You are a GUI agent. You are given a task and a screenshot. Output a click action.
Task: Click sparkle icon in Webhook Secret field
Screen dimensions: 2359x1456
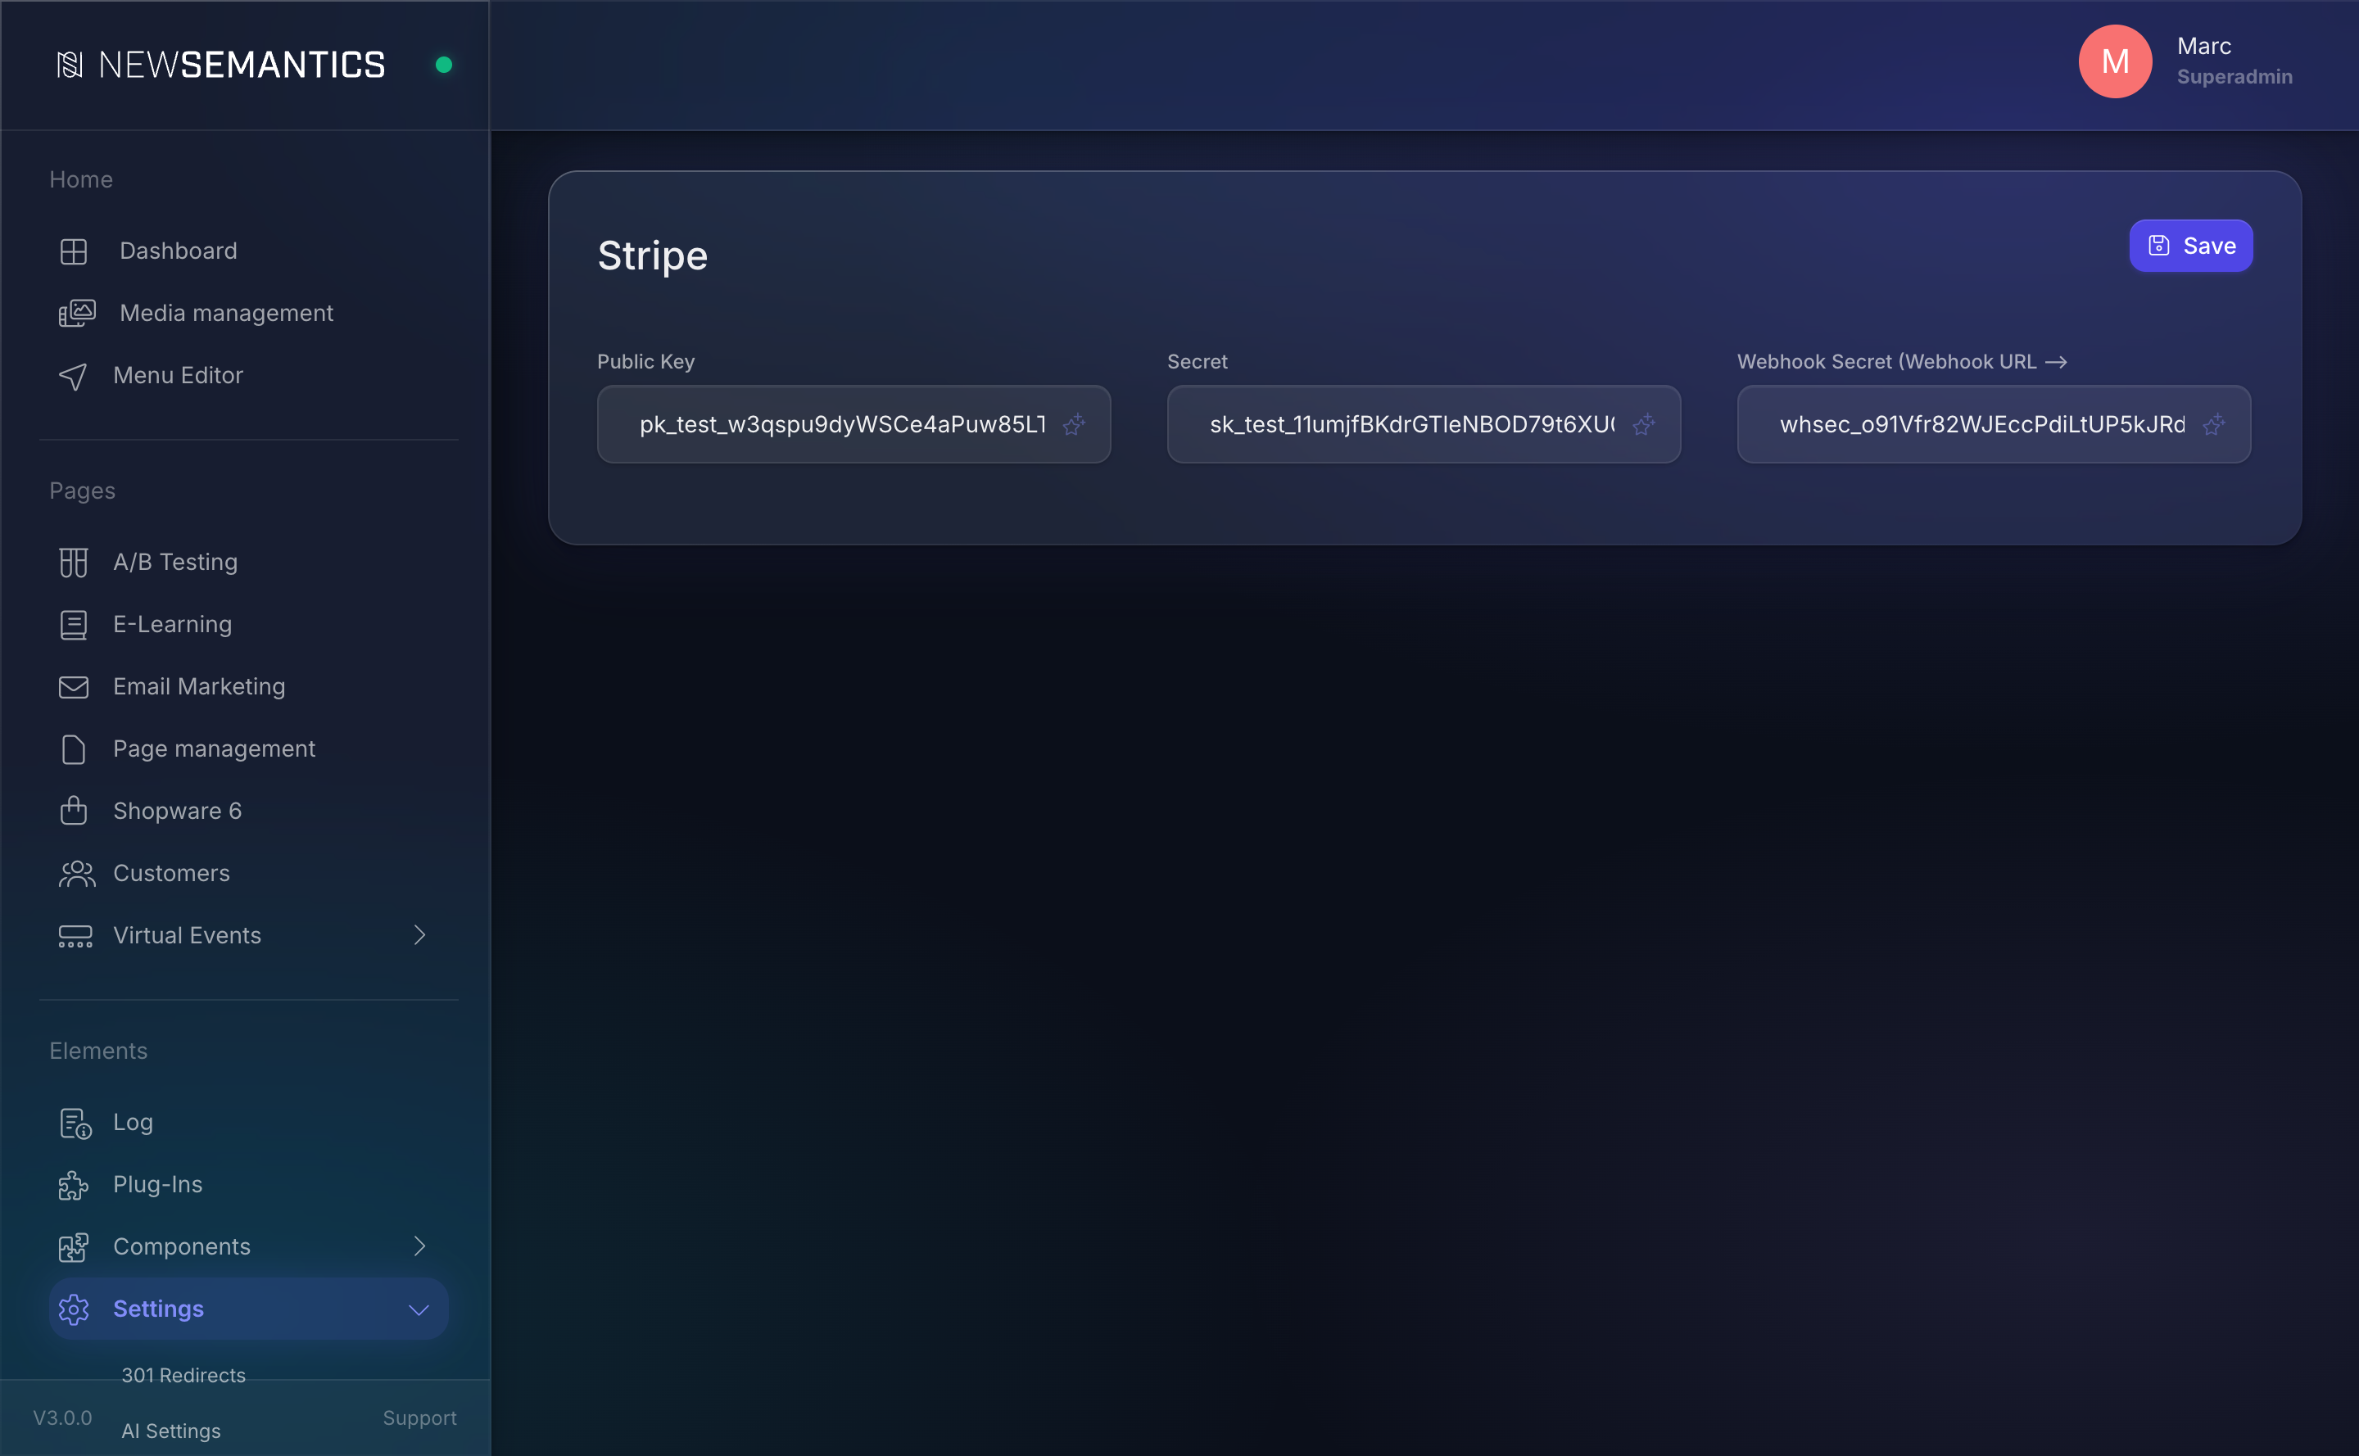click(2213, 425)
